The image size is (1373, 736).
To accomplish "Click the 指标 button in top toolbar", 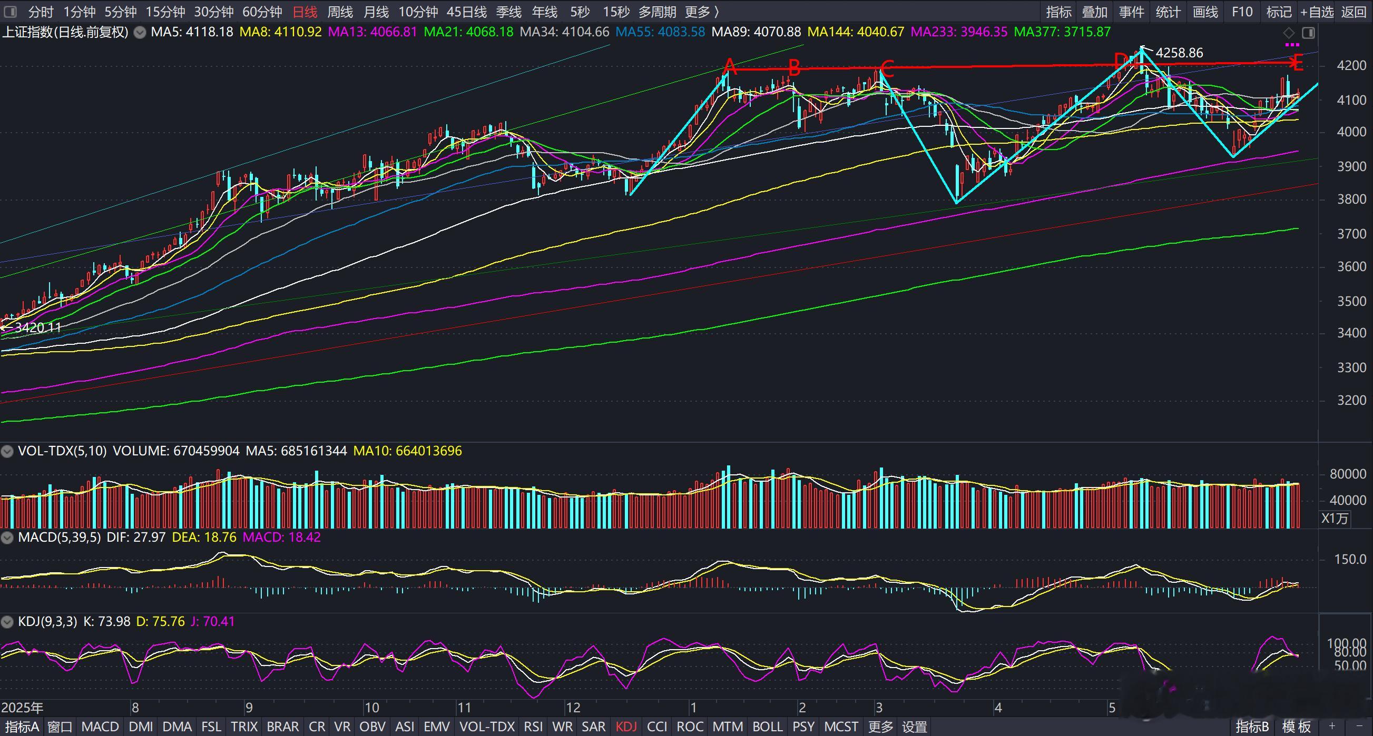I will point(1058,12).
